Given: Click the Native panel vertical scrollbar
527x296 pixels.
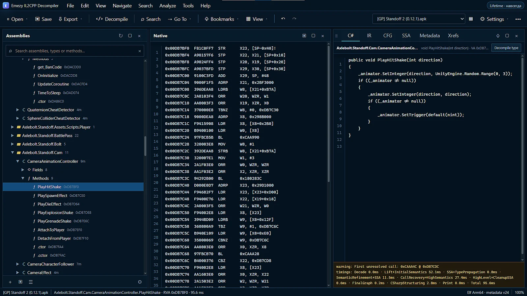Looking at the screenshot, I should (x=328, y=113).
